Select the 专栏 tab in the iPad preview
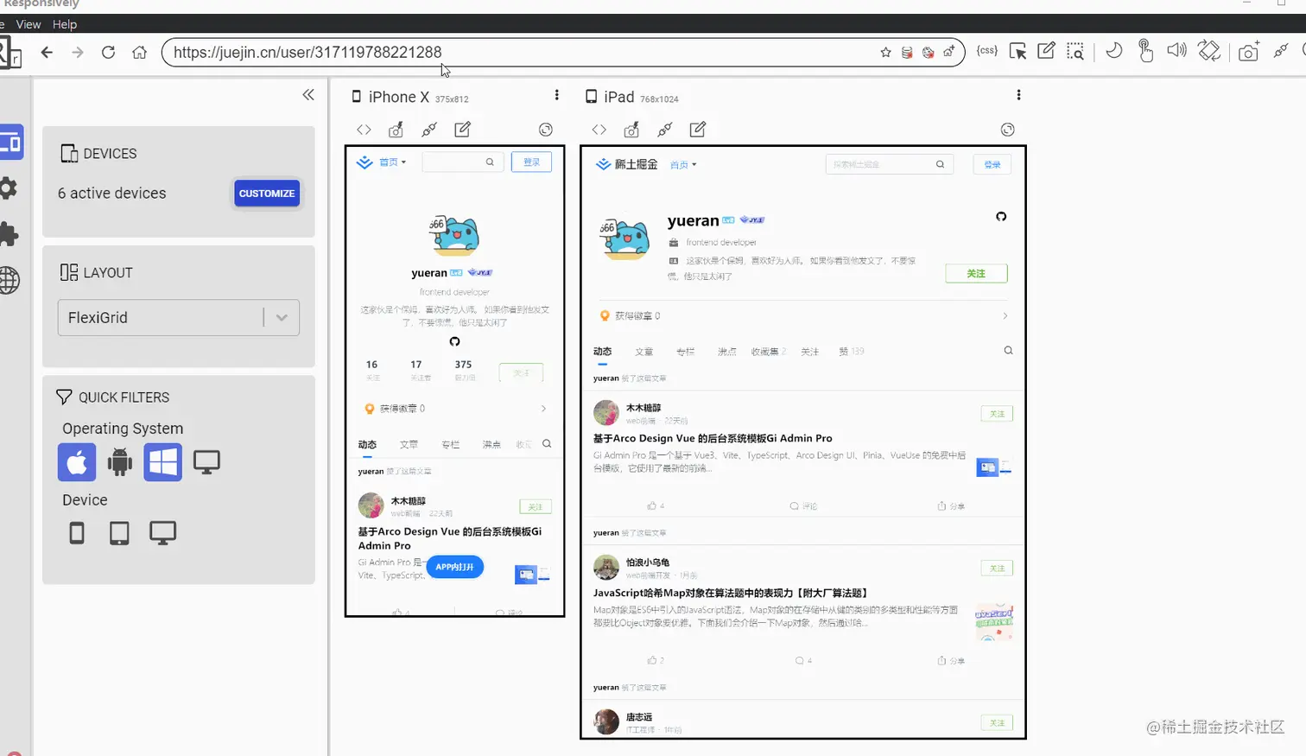 tap(686, 352)
